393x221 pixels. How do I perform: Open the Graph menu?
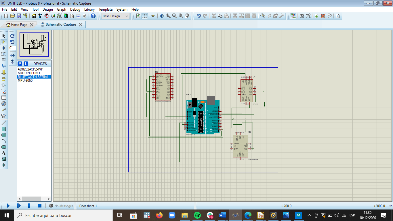click(x=62, y=9)
